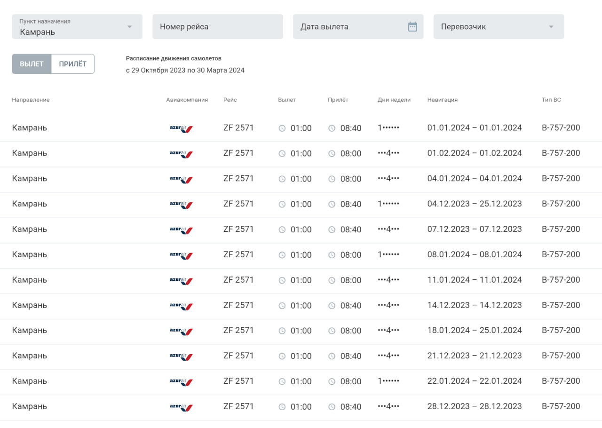This screenshot has width=602, height=428.
Task: Click arrival clock icon in the 04.01.2024 row
Action: click(332, 179)
